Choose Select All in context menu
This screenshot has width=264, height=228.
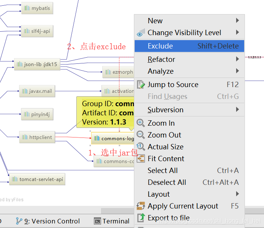tap(189, 170)
